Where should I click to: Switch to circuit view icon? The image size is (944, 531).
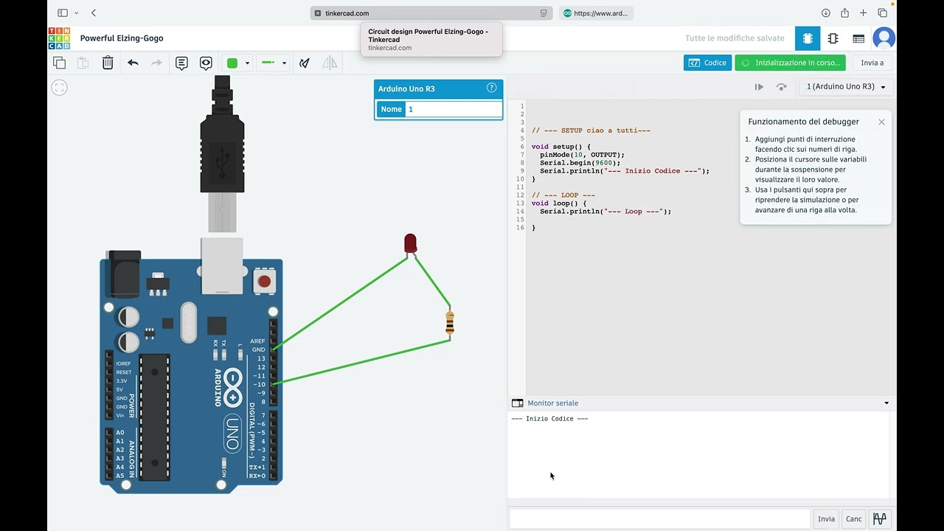point(808,38)
